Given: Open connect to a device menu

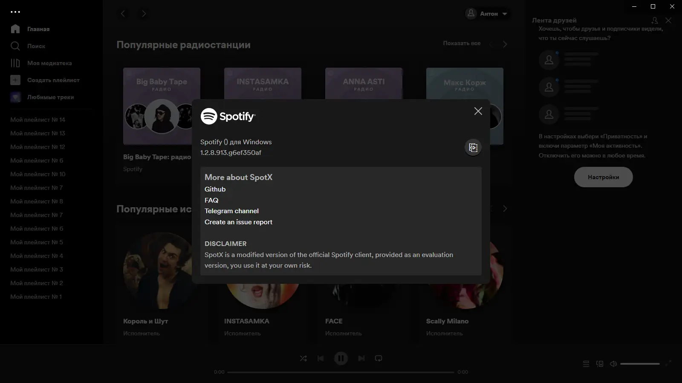Looking at the screenshot, I should [600, 363].
